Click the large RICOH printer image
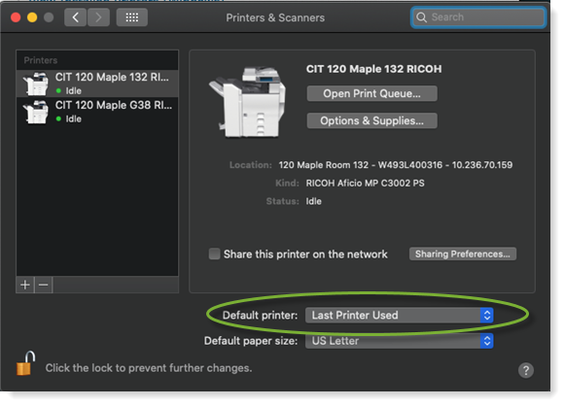 248,102
